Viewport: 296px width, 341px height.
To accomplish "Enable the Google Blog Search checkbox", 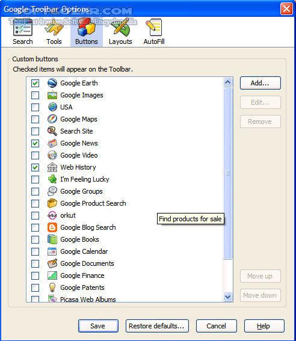I will click(x=35, y=227).
